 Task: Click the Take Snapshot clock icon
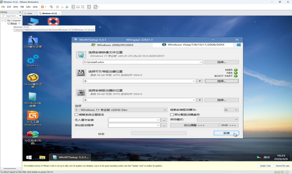tap(57, 7)
